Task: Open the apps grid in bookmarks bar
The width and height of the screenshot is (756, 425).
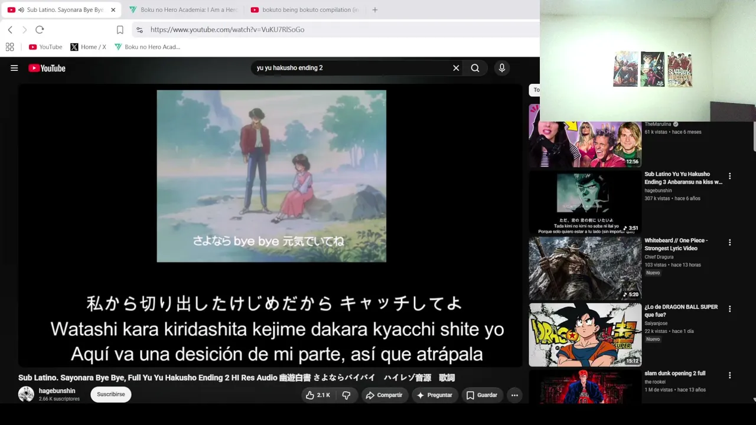Action: (x=9, y=47)
